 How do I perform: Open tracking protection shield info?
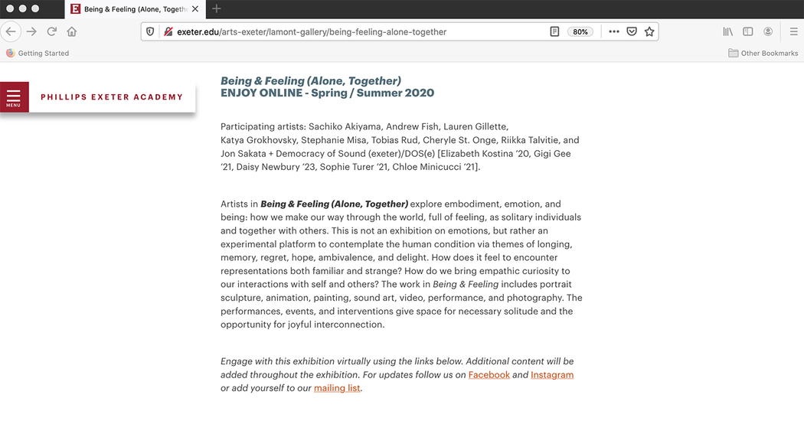(151, 32)
